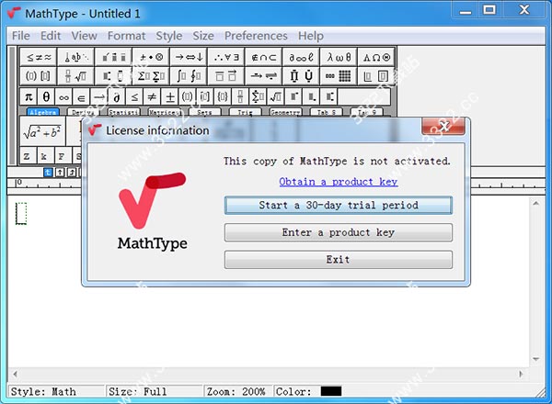Image resolution: width=552 pixels, height=404 pixels.
Task: Click the horizontal scrollbar left arrow
Action: coord(15,374)
